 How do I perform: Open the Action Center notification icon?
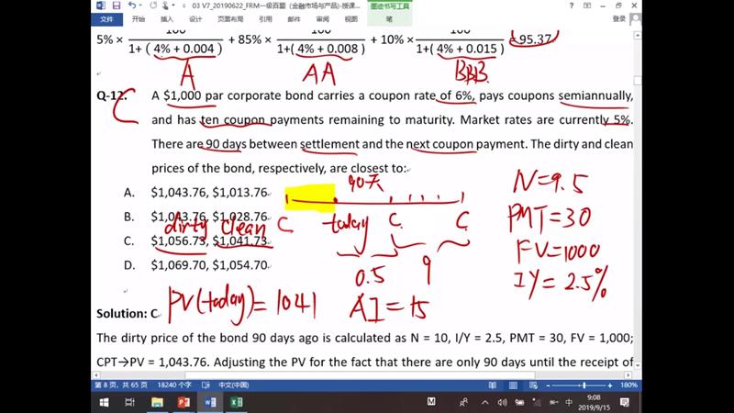pyautogui.click(x=625, y=402)
